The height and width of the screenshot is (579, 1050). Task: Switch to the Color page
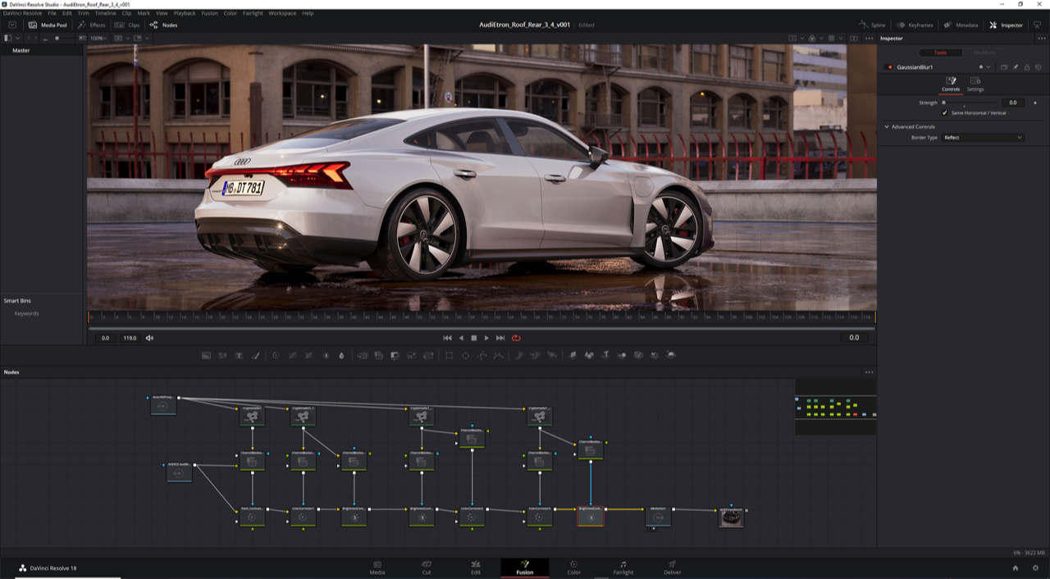coord(573,568)
